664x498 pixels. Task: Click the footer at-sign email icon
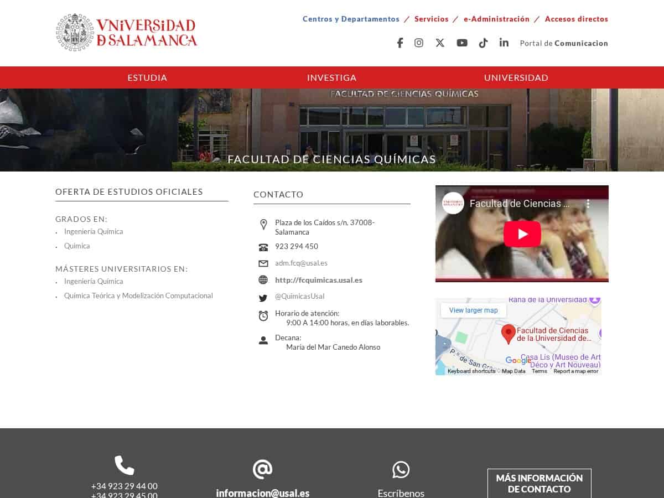(x=262, y=469)
